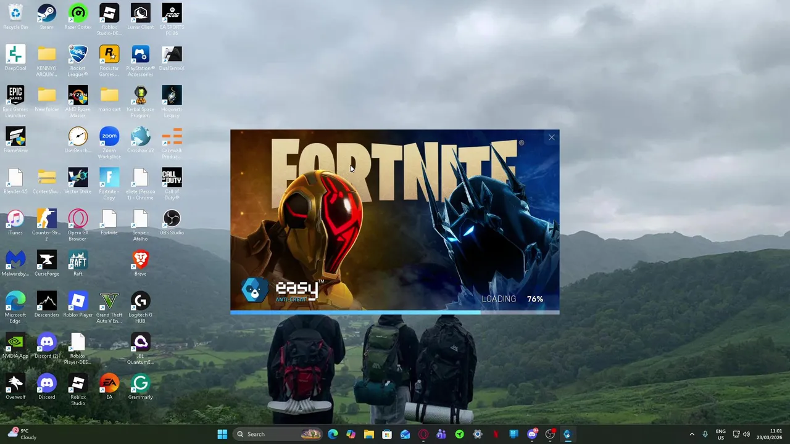The image size is (790, 444).
Task: Open the clock and date panel
Action: point(770,434)
